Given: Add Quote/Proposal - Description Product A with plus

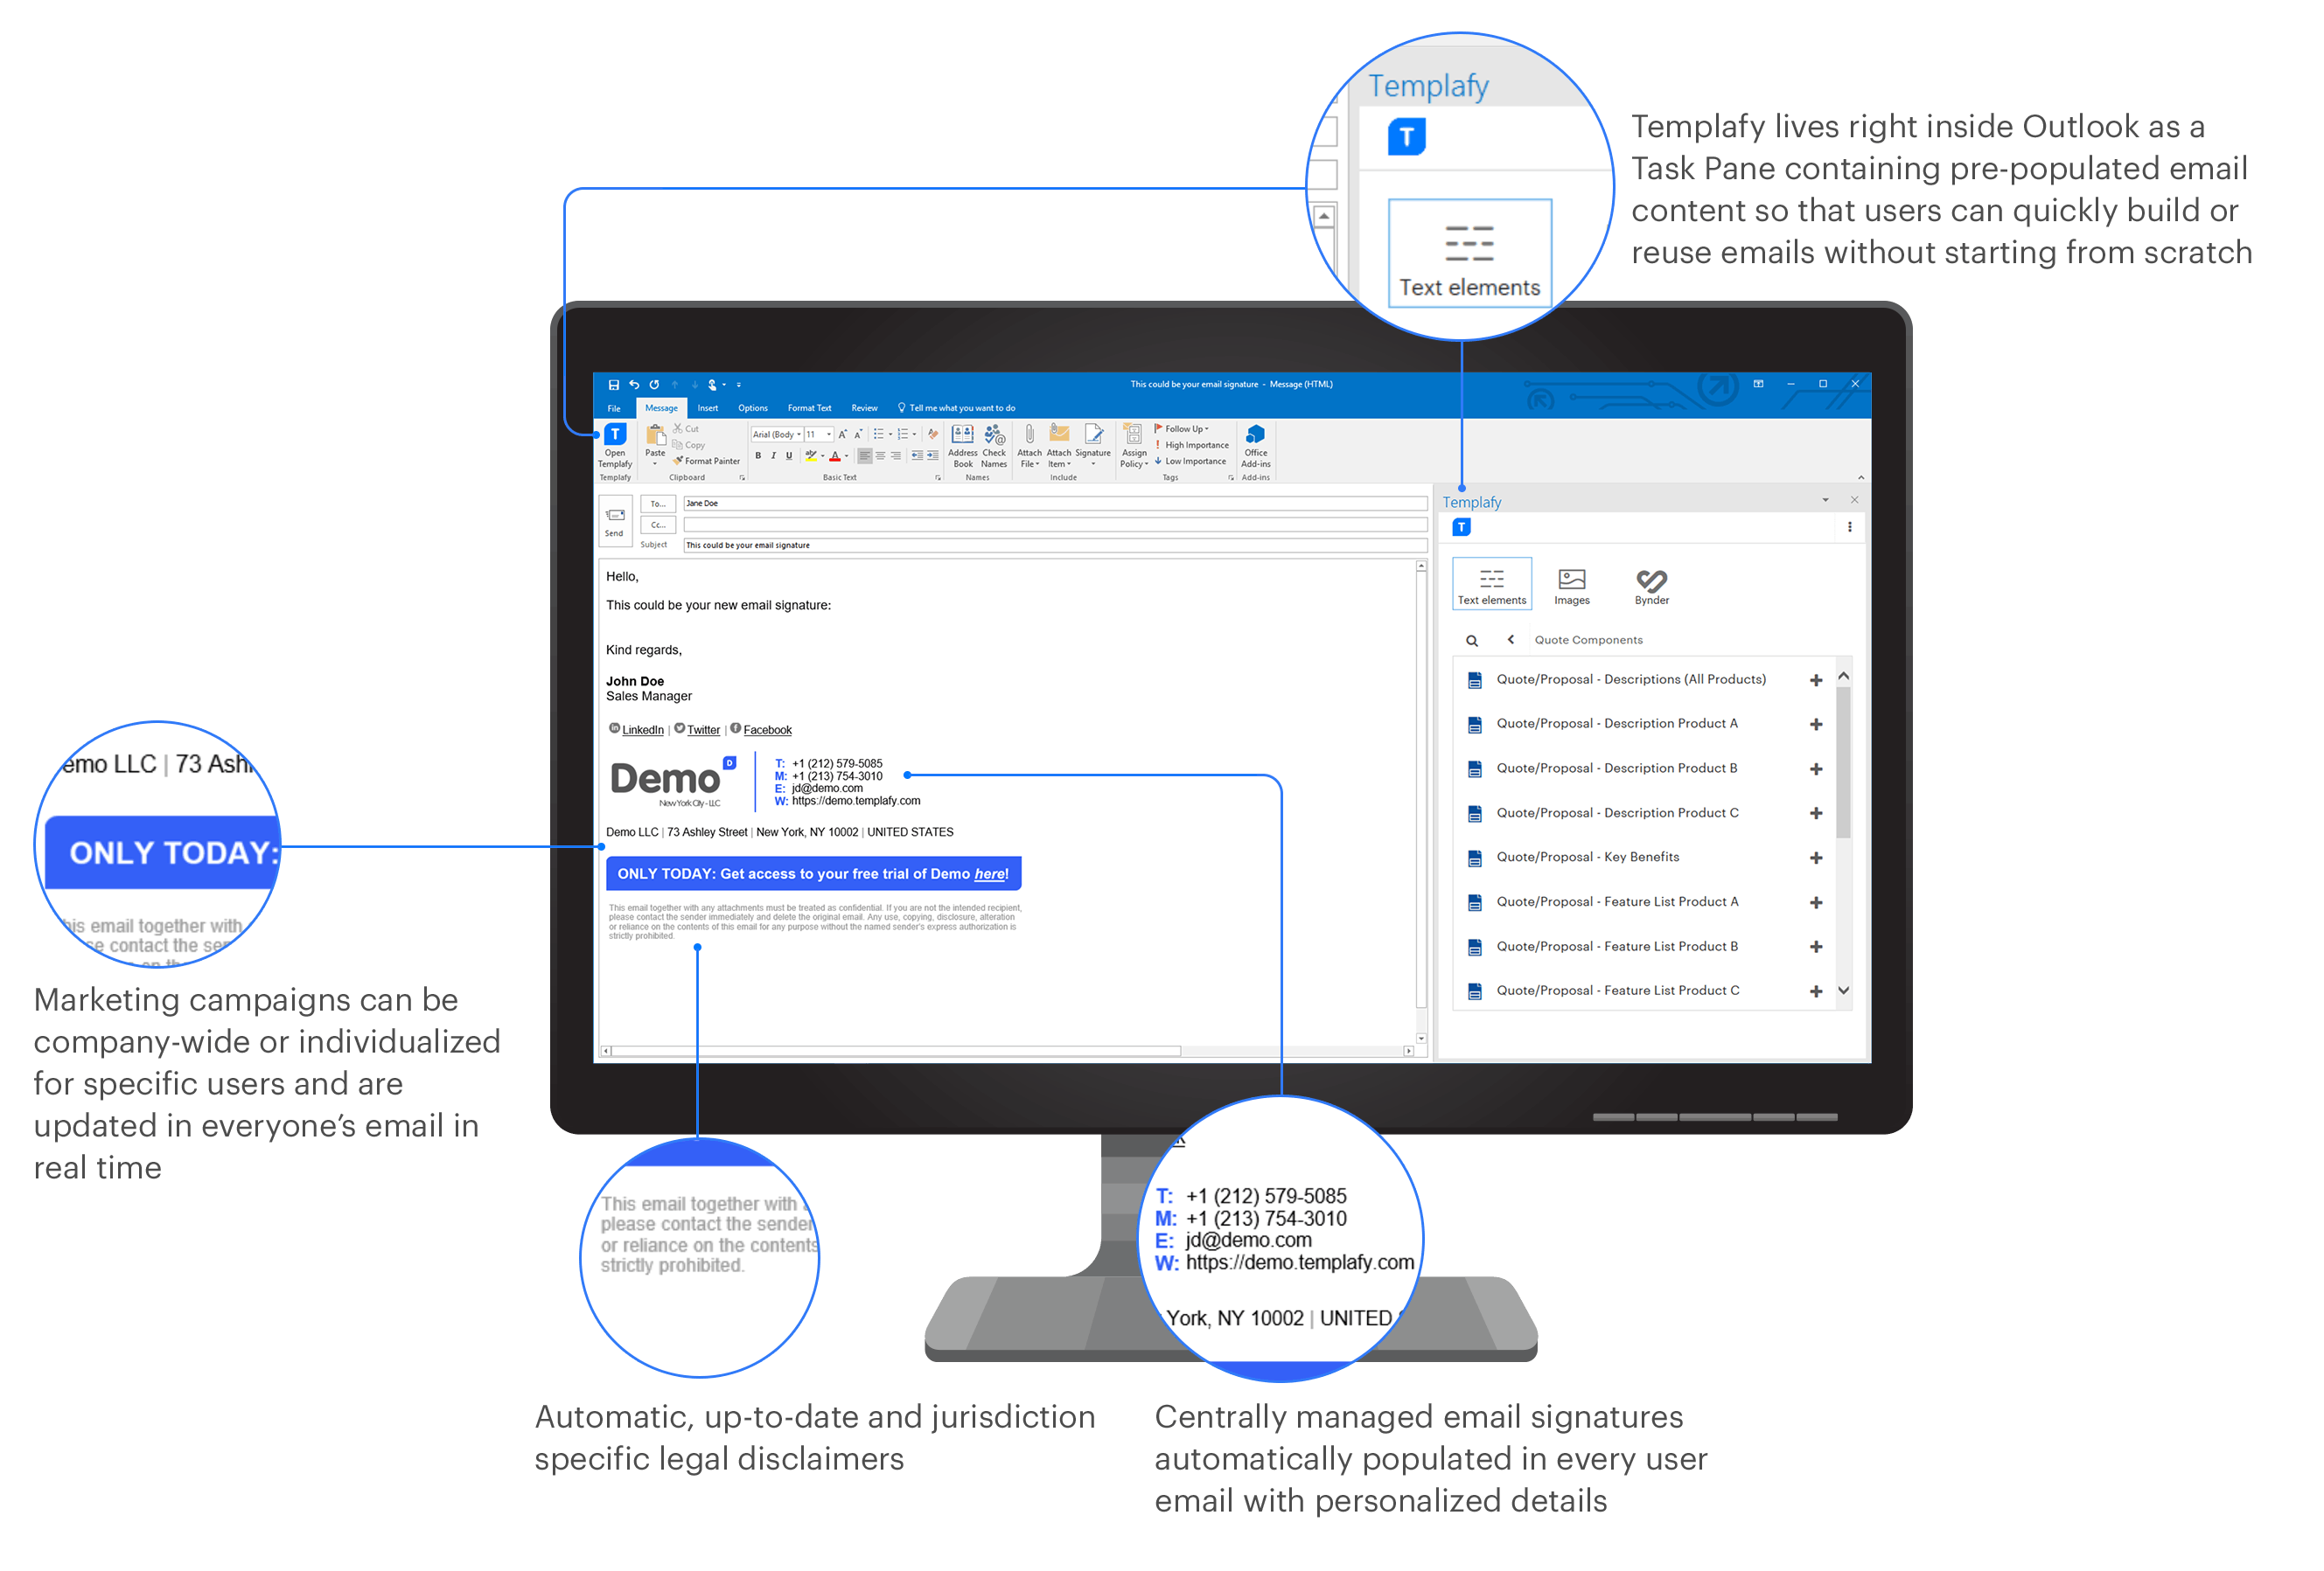Looking at the screenshot, I should point(1816,724).
